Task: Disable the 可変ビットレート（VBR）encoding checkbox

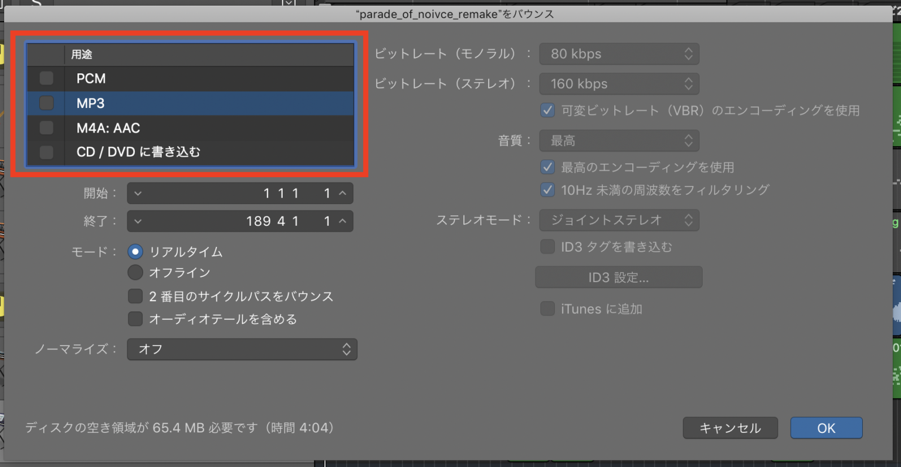Action: 547,110
